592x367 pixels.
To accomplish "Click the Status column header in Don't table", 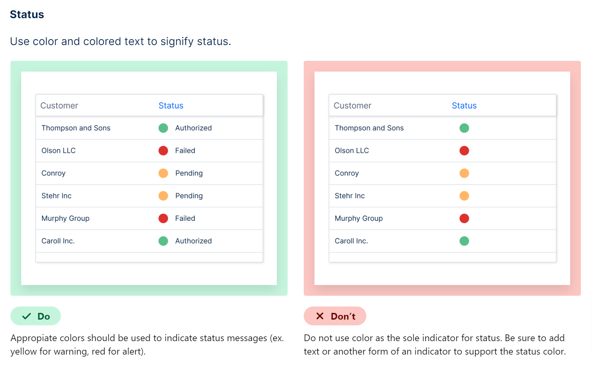I will [x=464, y=106].
